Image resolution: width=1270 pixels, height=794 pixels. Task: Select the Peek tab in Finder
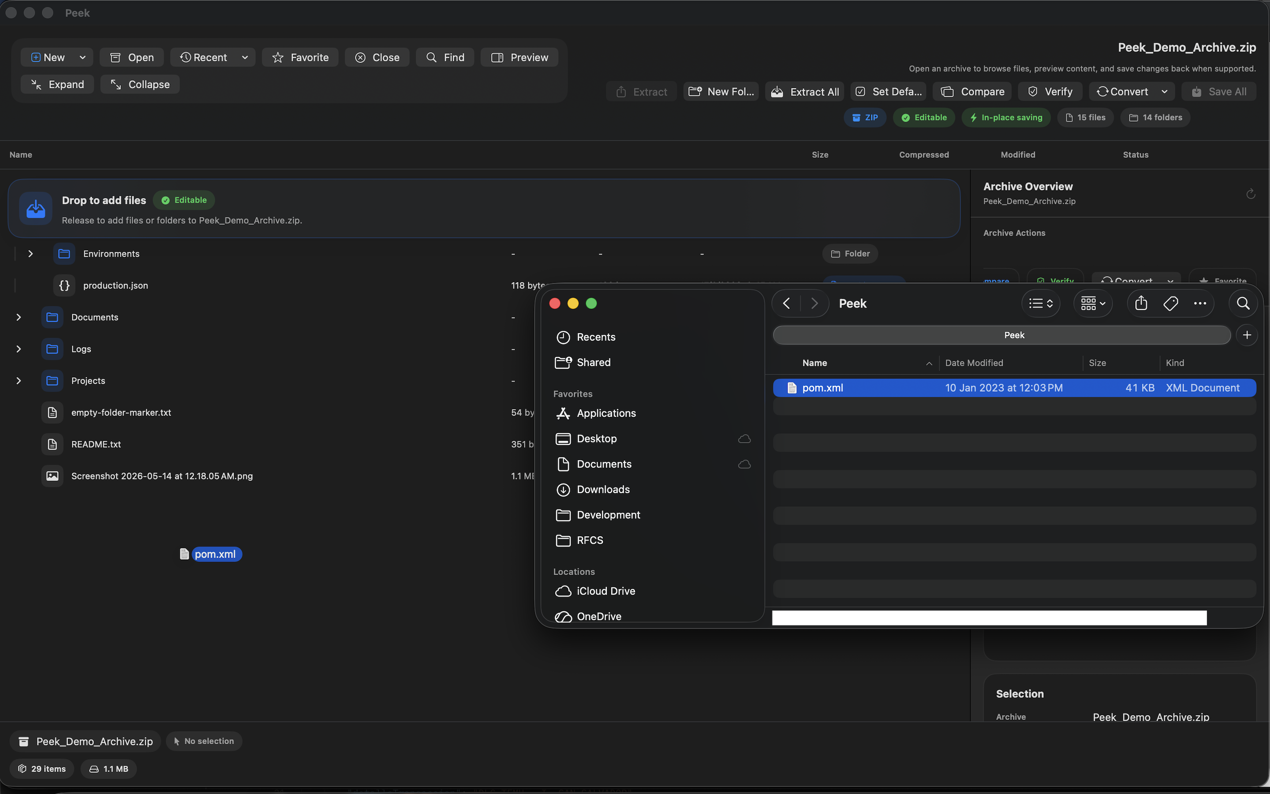[1001, 335]
